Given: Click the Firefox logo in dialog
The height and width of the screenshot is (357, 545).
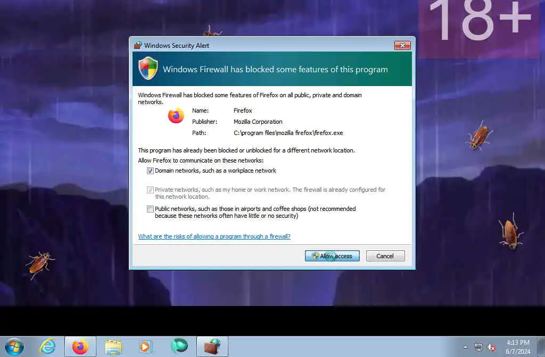Looking at the screenshot, I should click(x=176, y=115).
